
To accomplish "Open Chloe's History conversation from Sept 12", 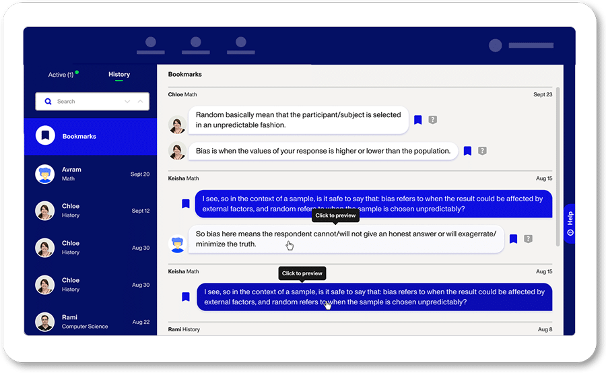I will coord(90,211).
